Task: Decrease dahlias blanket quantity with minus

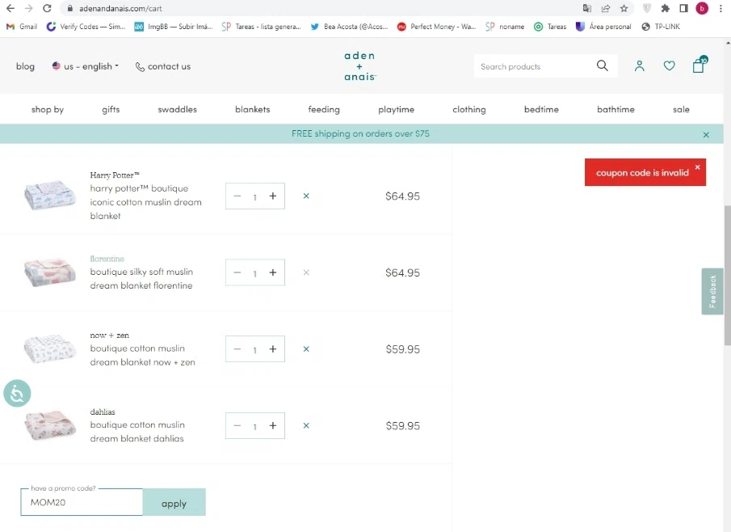Action: (x=237, y=425)
